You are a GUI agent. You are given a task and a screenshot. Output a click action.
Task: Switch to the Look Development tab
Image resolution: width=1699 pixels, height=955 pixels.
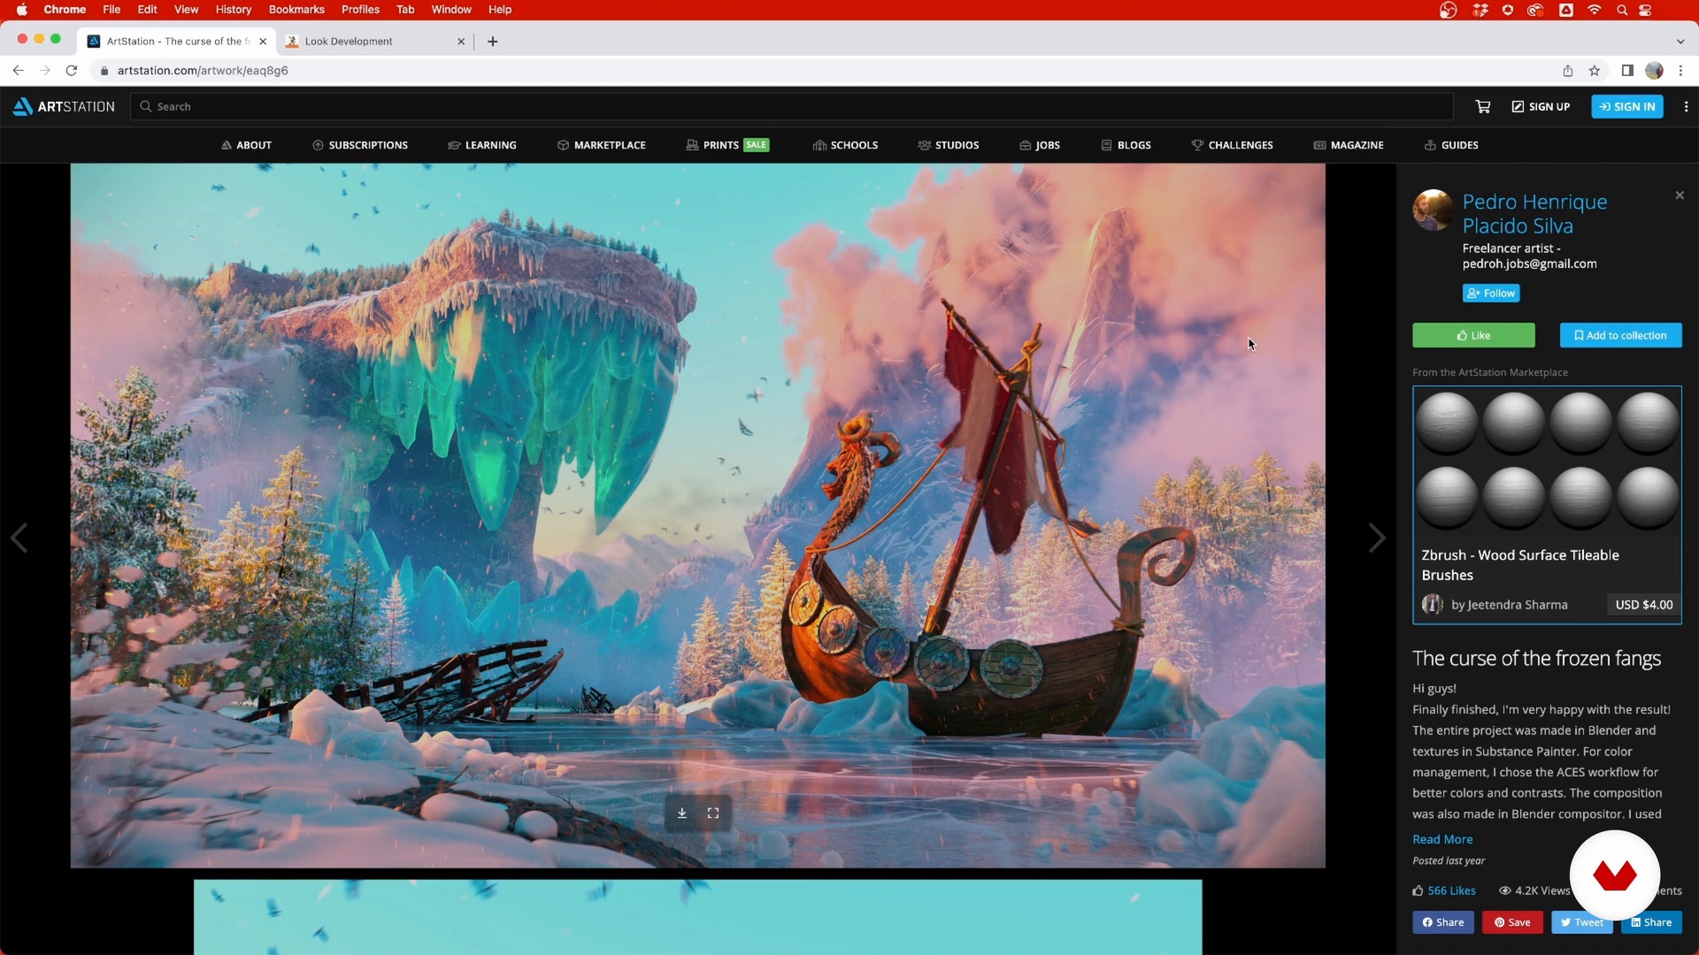click(375, 42)
